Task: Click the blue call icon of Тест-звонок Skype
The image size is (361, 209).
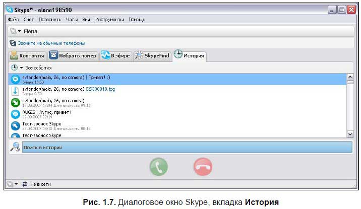Action: pos(16,126)
